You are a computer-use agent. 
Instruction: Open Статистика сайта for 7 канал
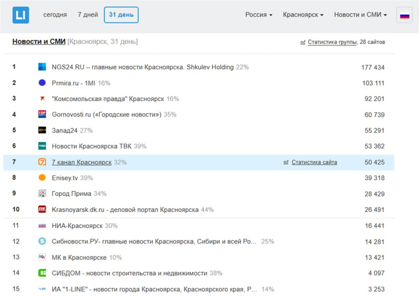click(314, 162)
